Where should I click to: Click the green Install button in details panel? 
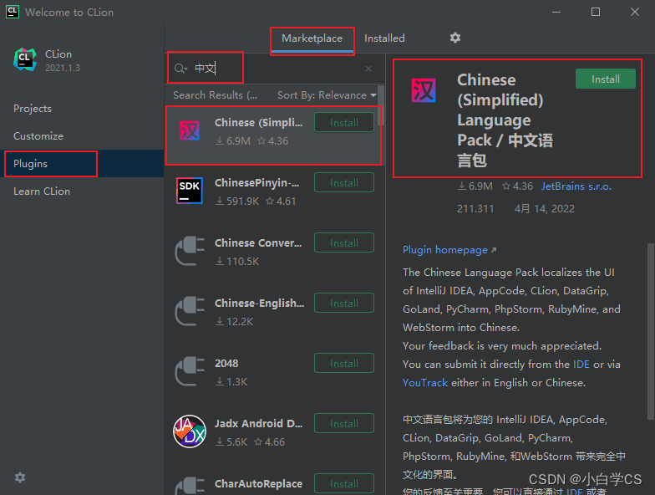pyautogui.click(x=605, y=79)
